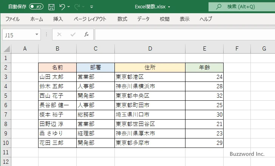Open the ページ レイアウト tab
Screen dimensions: 275x166
90,19
